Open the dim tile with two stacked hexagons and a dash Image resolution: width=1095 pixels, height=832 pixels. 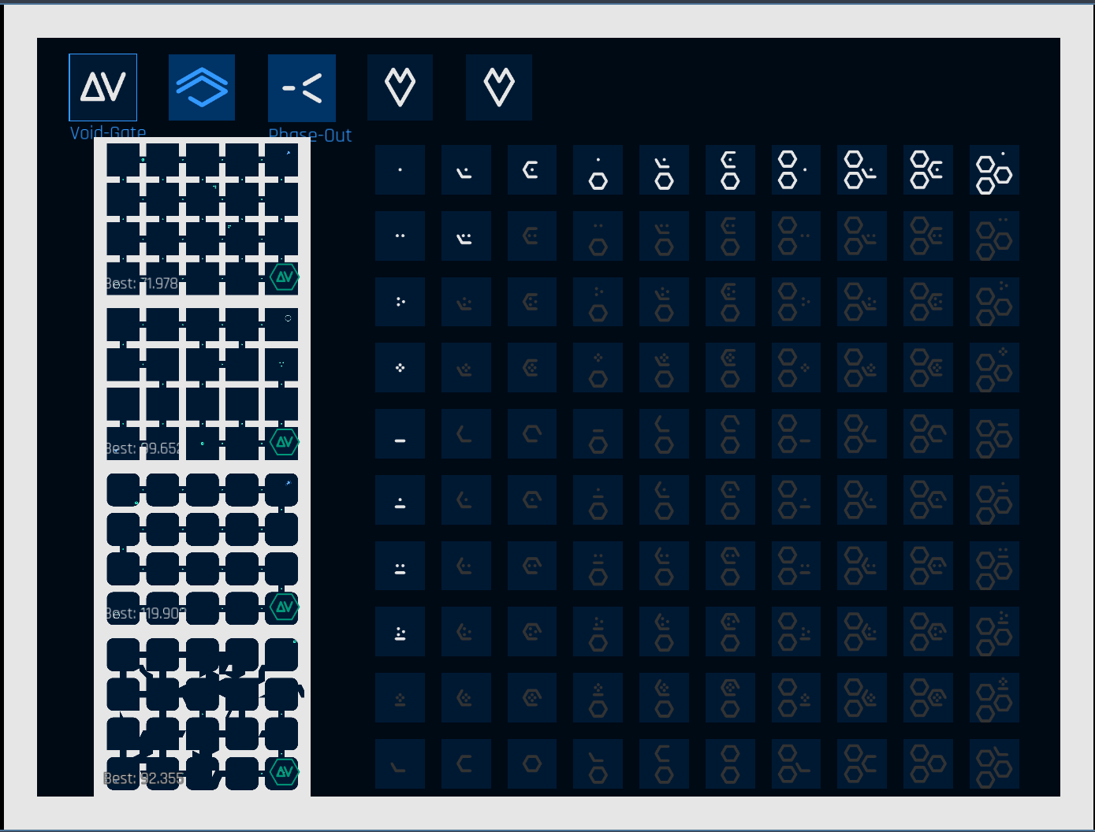click(796, 434)
